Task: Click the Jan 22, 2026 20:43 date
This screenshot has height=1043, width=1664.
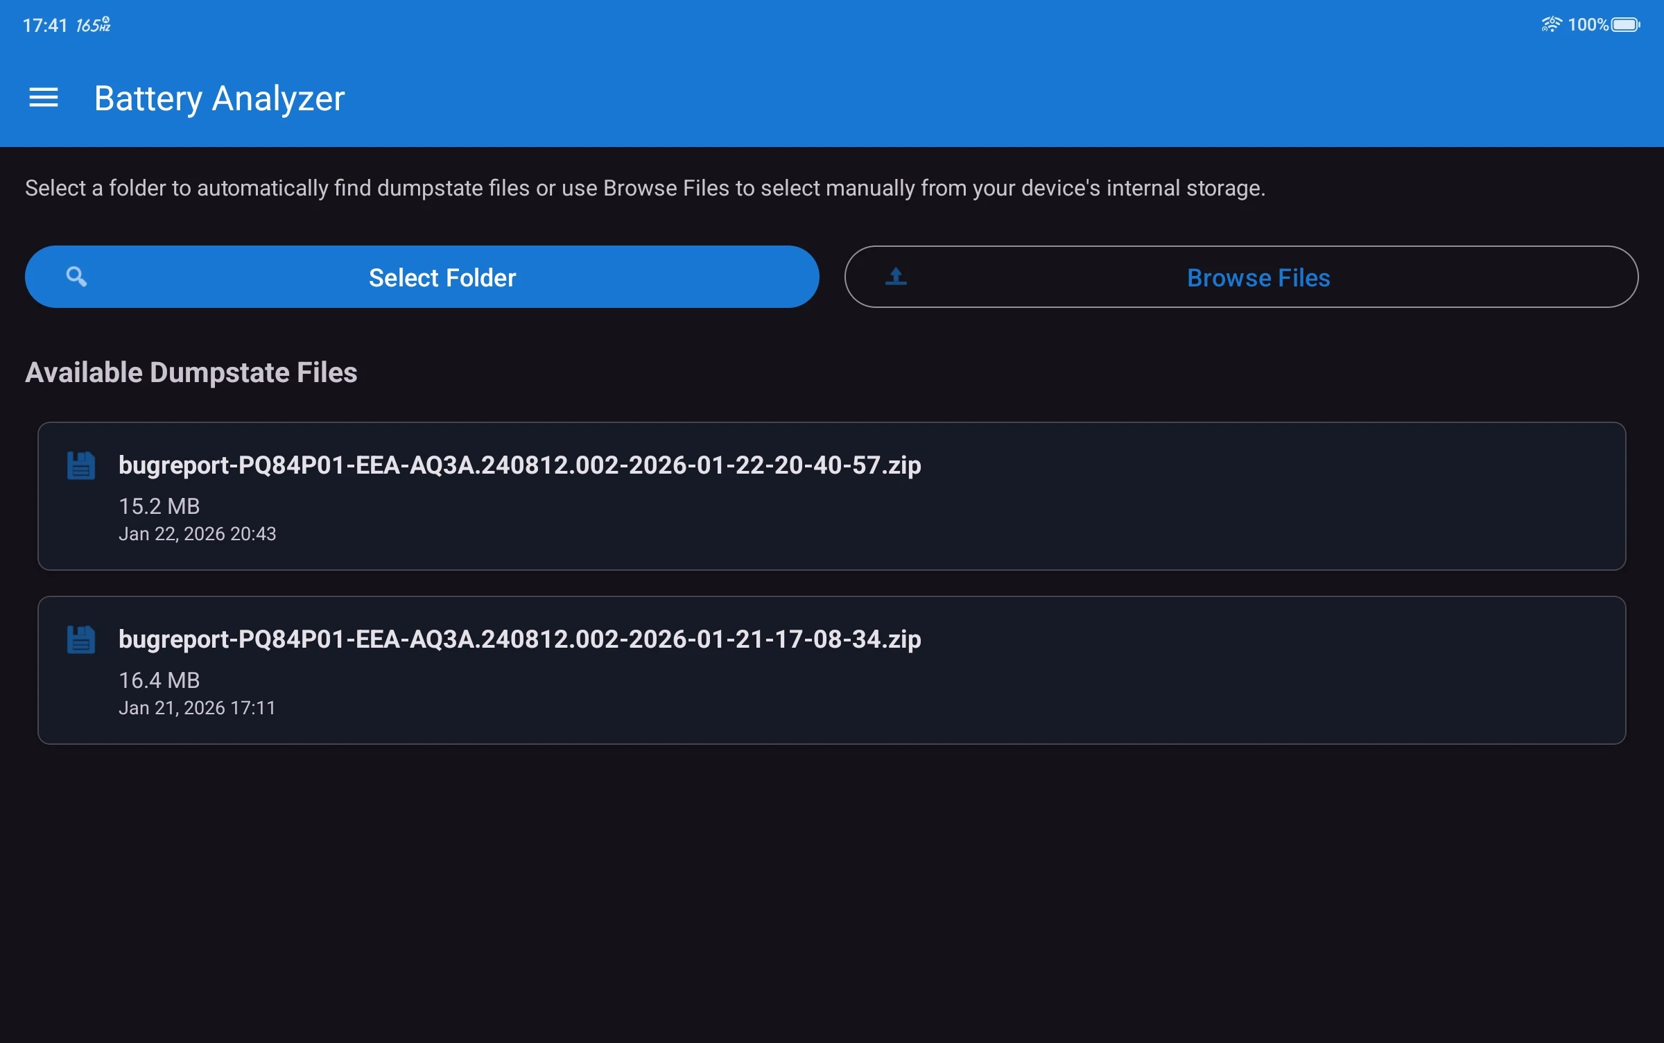Action: (197, 534)
